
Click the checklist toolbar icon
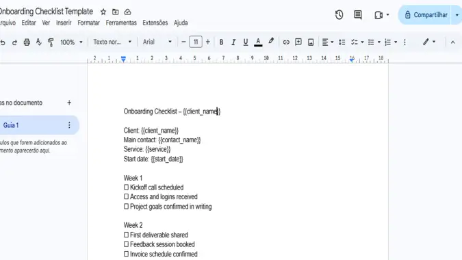pos(355,42)
